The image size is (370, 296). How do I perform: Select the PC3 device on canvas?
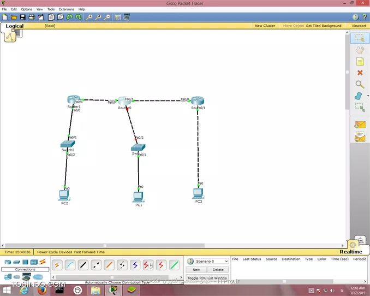coord(199,193)
